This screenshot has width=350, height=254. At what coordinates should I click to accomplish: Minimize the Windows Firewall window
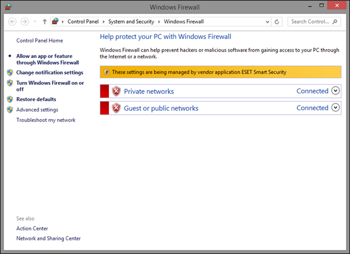tap(310, 6)
